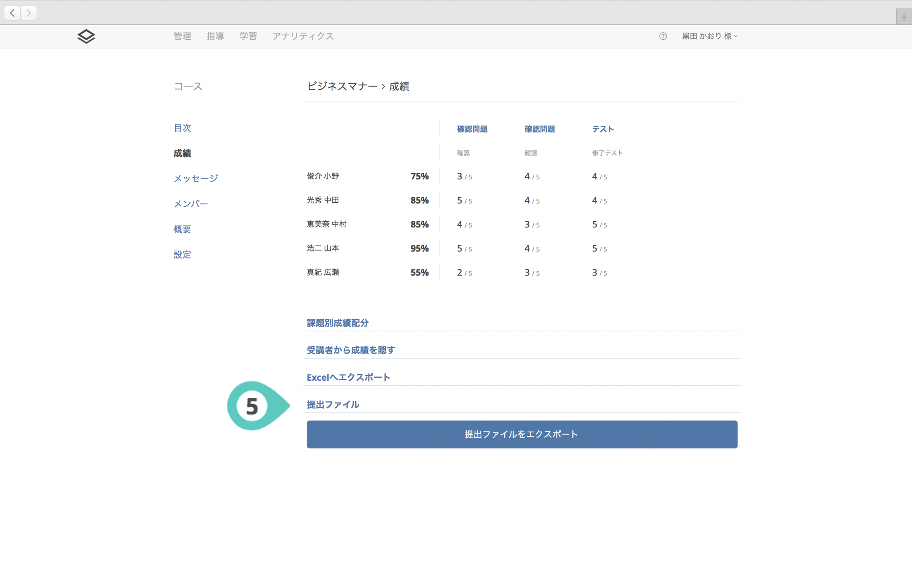
Task: Click 浩二 山本's 95% score
Action: [419, 248]
